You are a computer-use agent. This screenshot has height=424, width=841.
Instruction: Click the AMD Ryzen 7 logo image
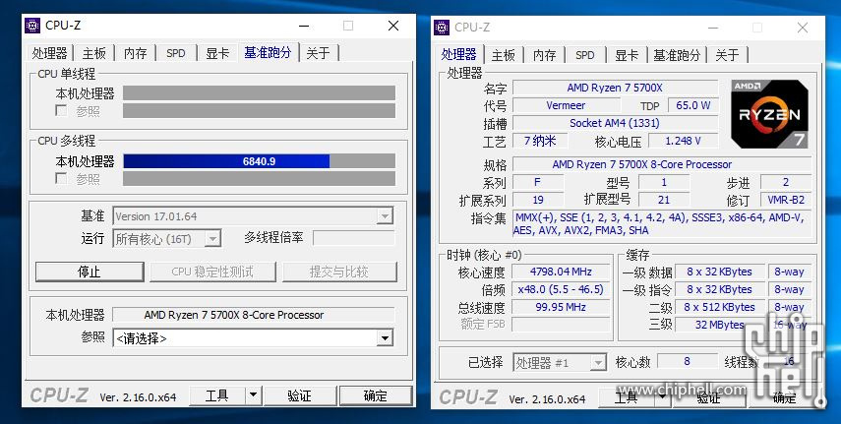click(769, 114)
